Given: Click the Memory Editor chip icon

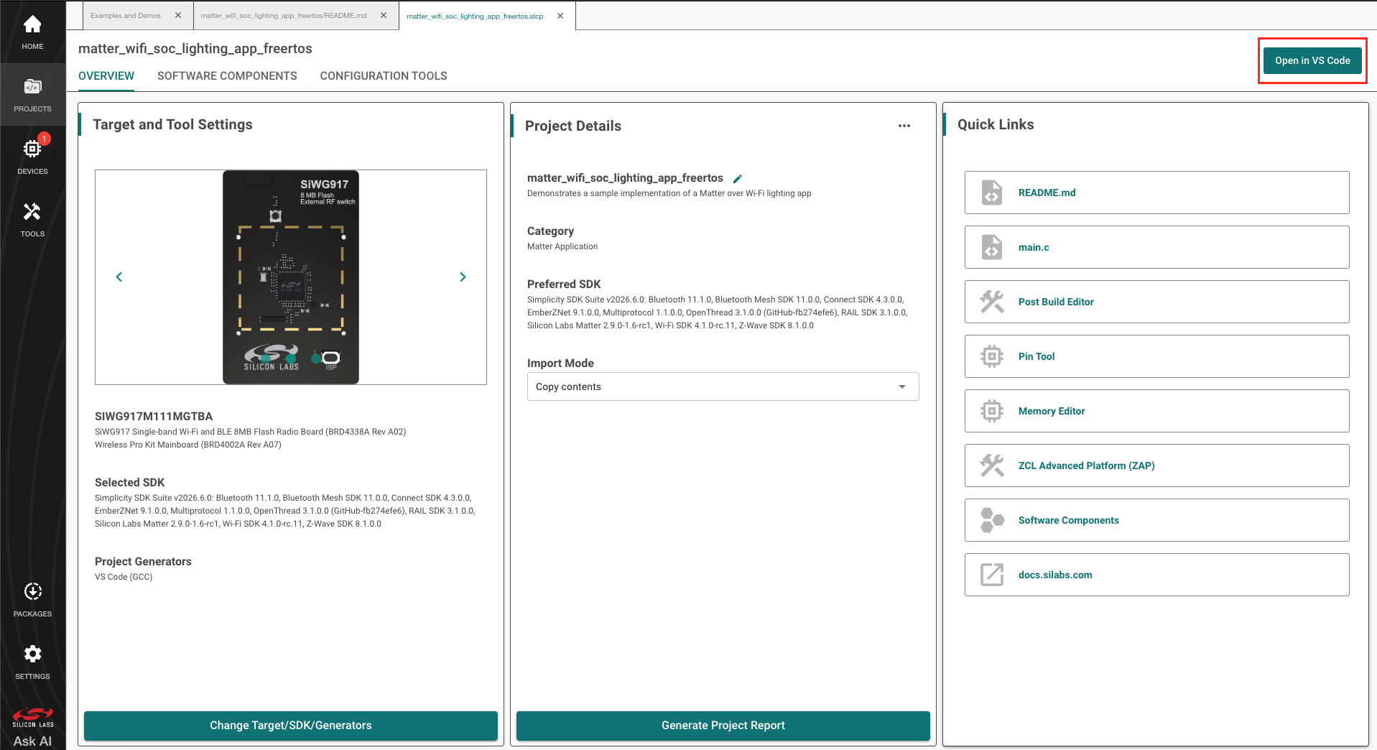Looking at the screenshot, I should click(x=992, y=411).
